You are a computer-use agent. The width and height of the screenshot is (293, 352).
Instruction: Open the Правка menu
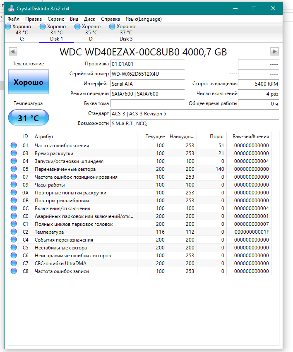[x=34, y=19]
